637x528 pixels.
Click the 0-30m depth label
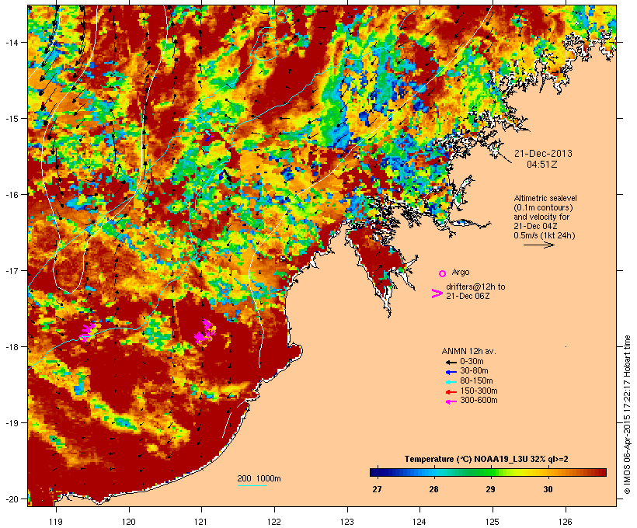[x=472, y=362]
